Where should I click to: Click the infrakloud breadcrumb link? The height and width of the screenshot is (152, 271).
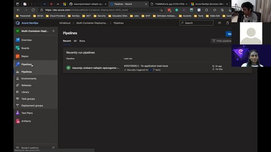[65, 23]
